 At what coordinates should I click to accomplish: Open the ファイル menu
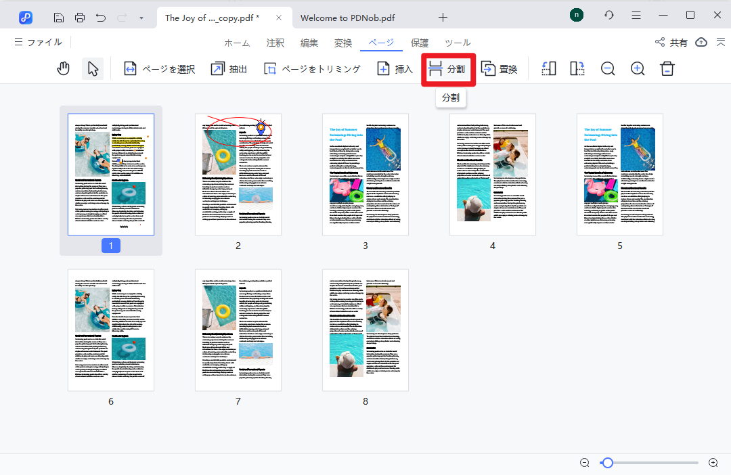pyautogui.click(x=38, y=43)
